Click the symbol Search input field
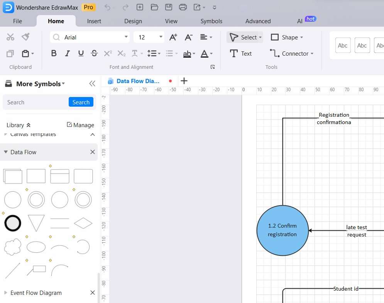Viewport: 384px width, 303px height. point(36,102)
